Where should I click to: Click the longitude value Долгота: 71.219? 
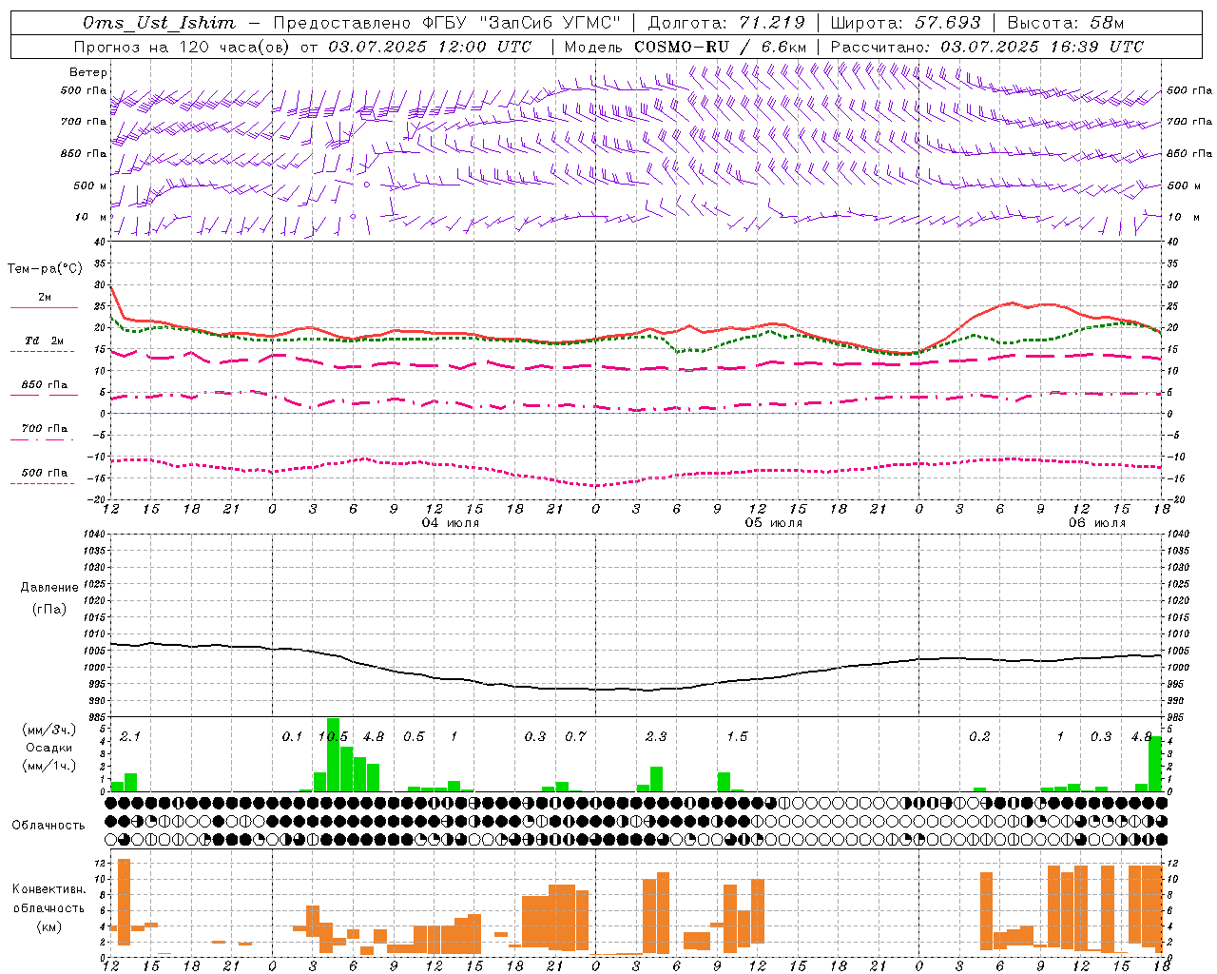[726, 23]
